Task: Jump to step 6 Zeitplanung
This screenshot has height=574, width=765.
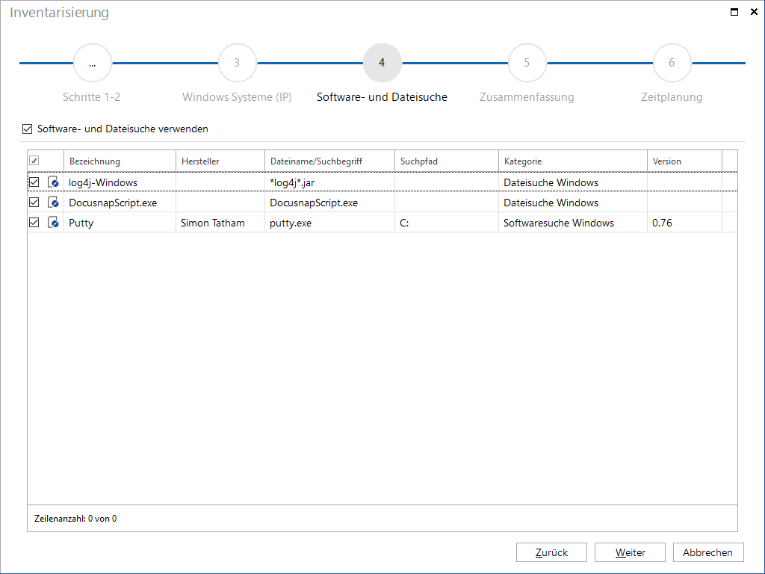Action: tap(672, 63)
